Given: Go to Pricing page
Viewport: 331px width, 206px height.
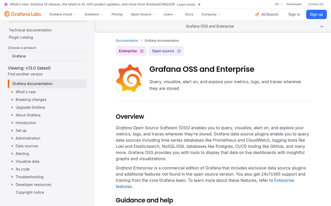Looking at the screenshot, I should 117,14.
